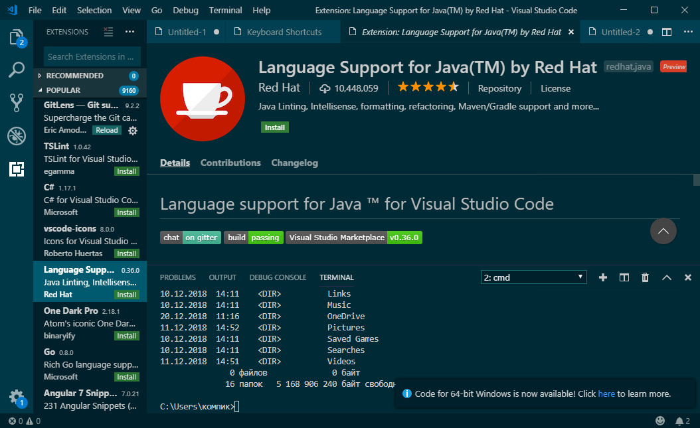Open the View menu
This screenshot has width=700, height=428.
(x=131, y=10)
